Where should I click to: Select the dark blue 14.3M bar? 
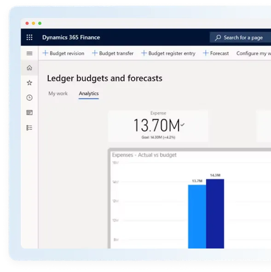click(215, 214)
